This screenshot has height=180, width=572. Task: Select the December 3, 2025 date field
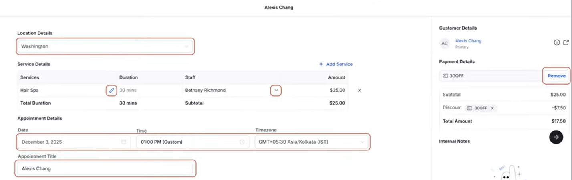70,142
